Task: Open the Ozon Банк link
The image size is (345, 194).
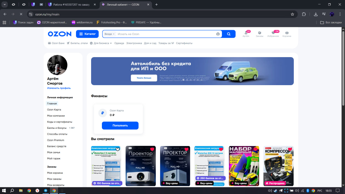Action: click(x=56, y=43)
